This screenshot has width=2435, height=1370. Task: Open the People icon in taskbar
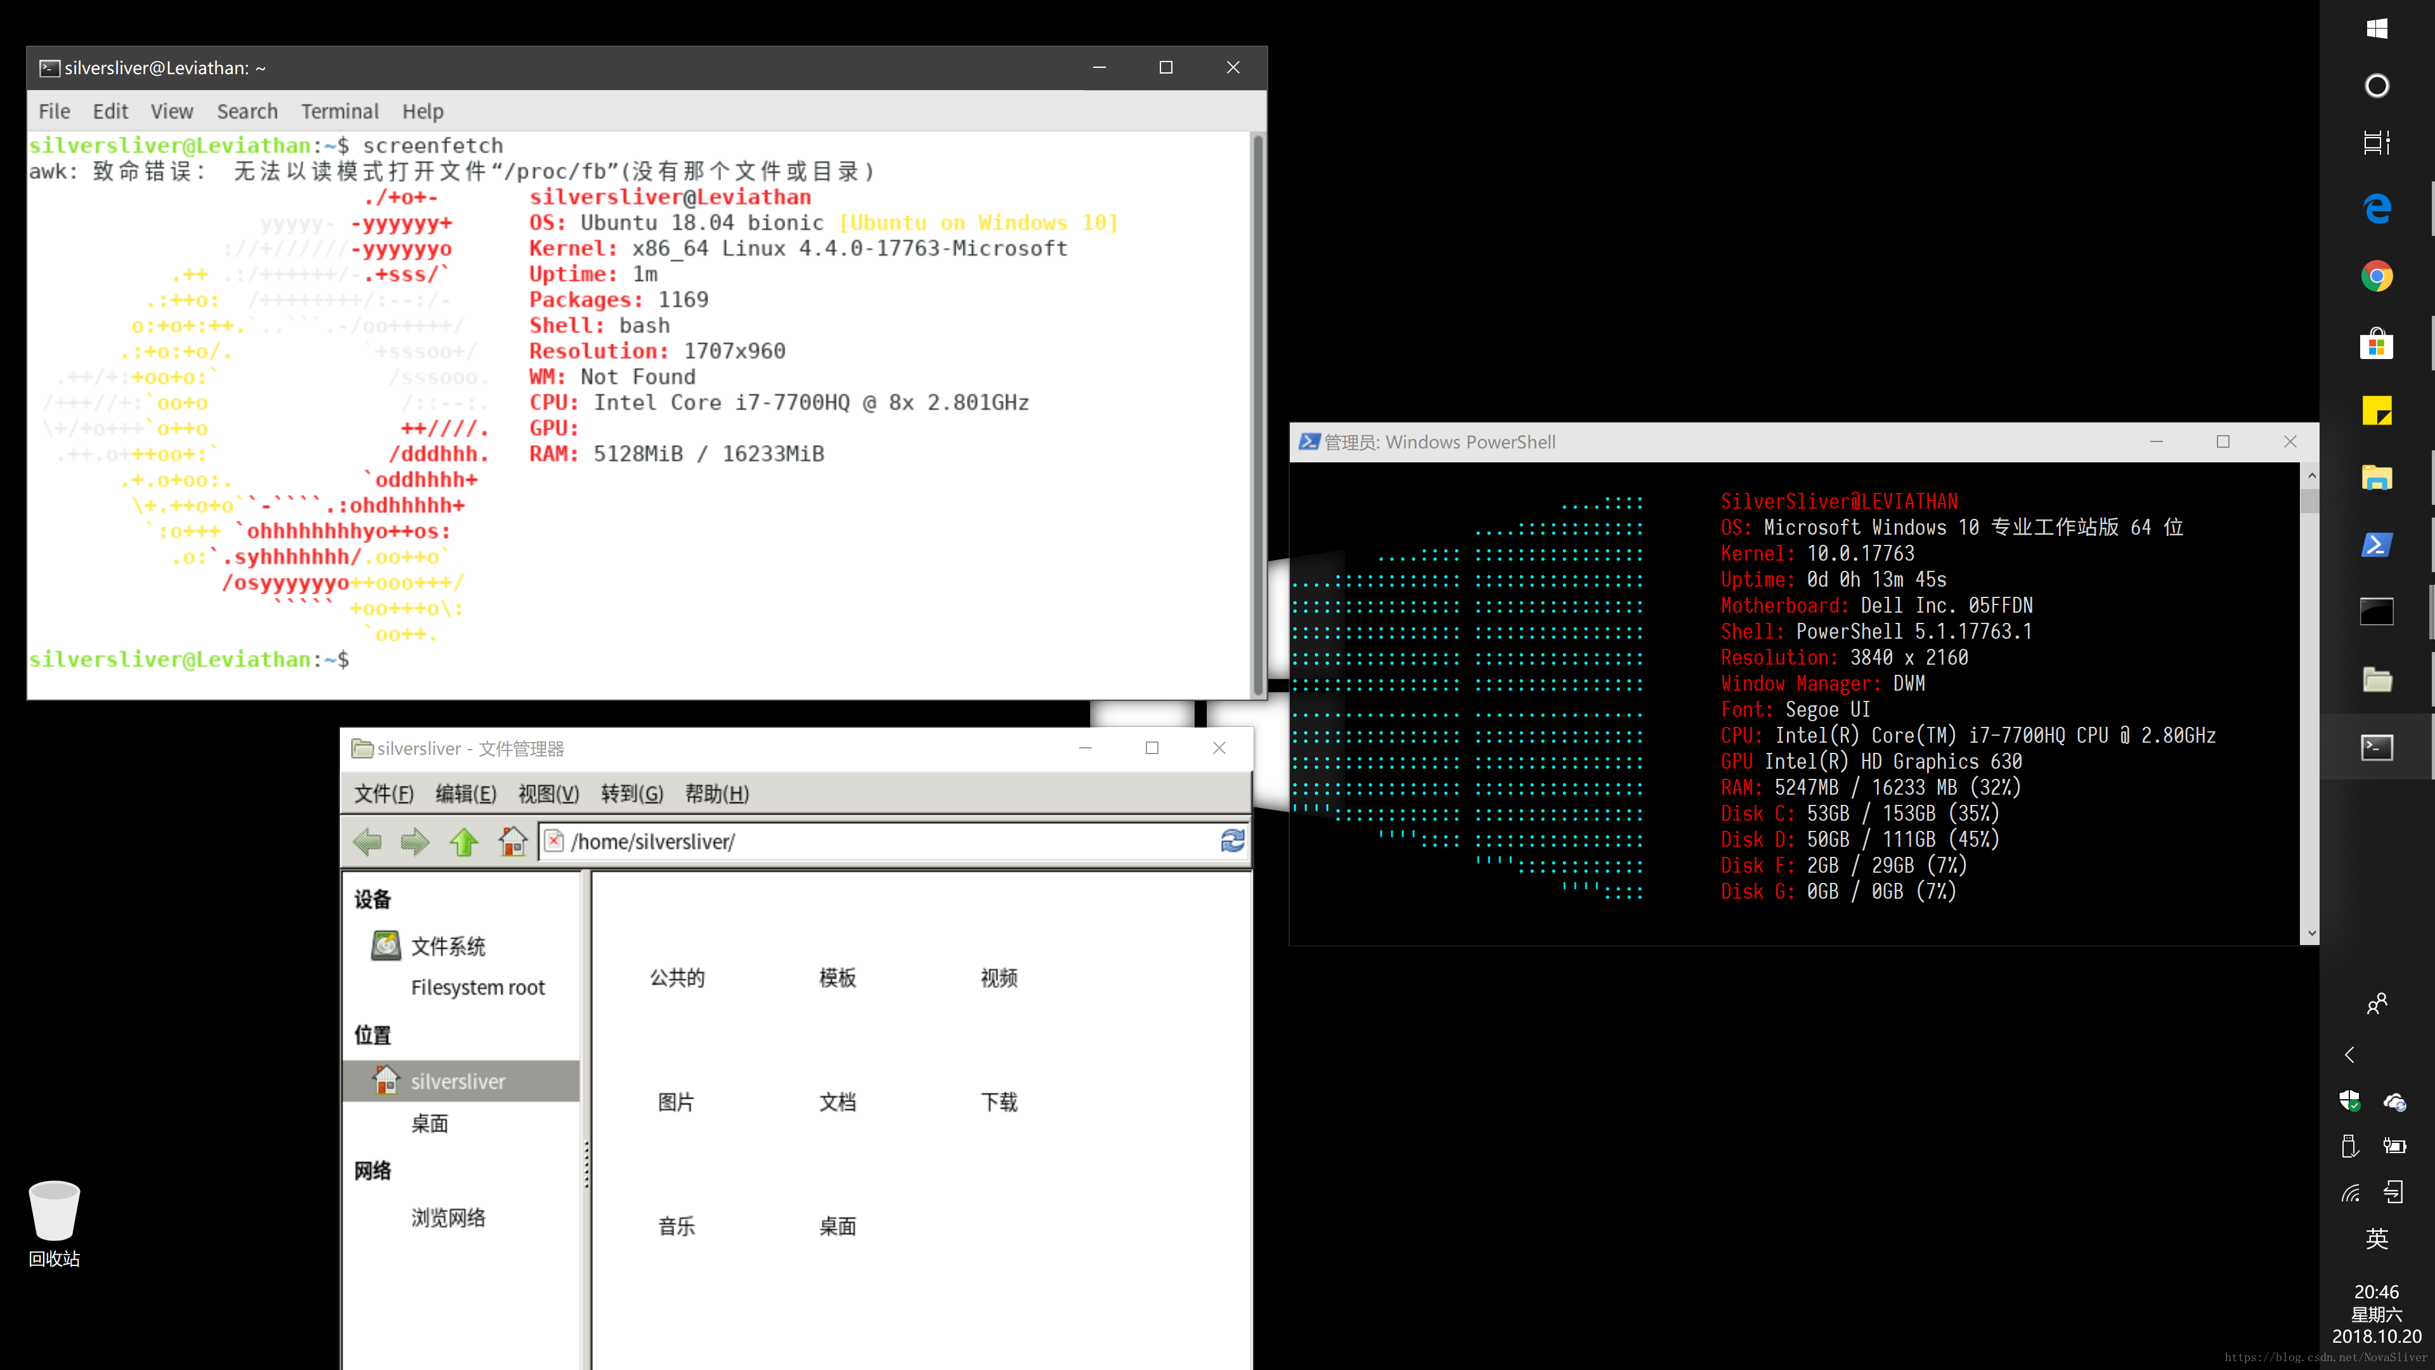click(x=2377, y=1003)
